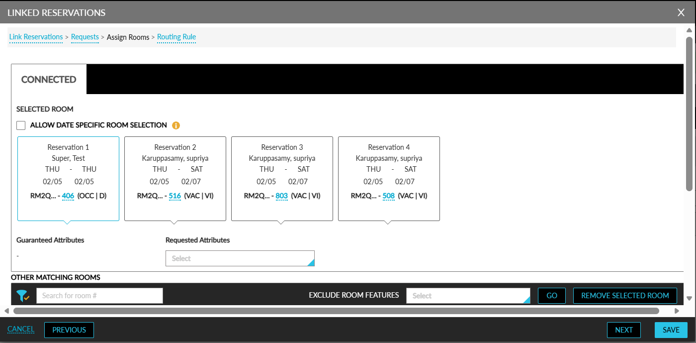This screenshot has height=343, width=696.
Task: Enable Allow Date Specific Room Selection checkbox
Action: pyautogui.click(x=21, y=125)
